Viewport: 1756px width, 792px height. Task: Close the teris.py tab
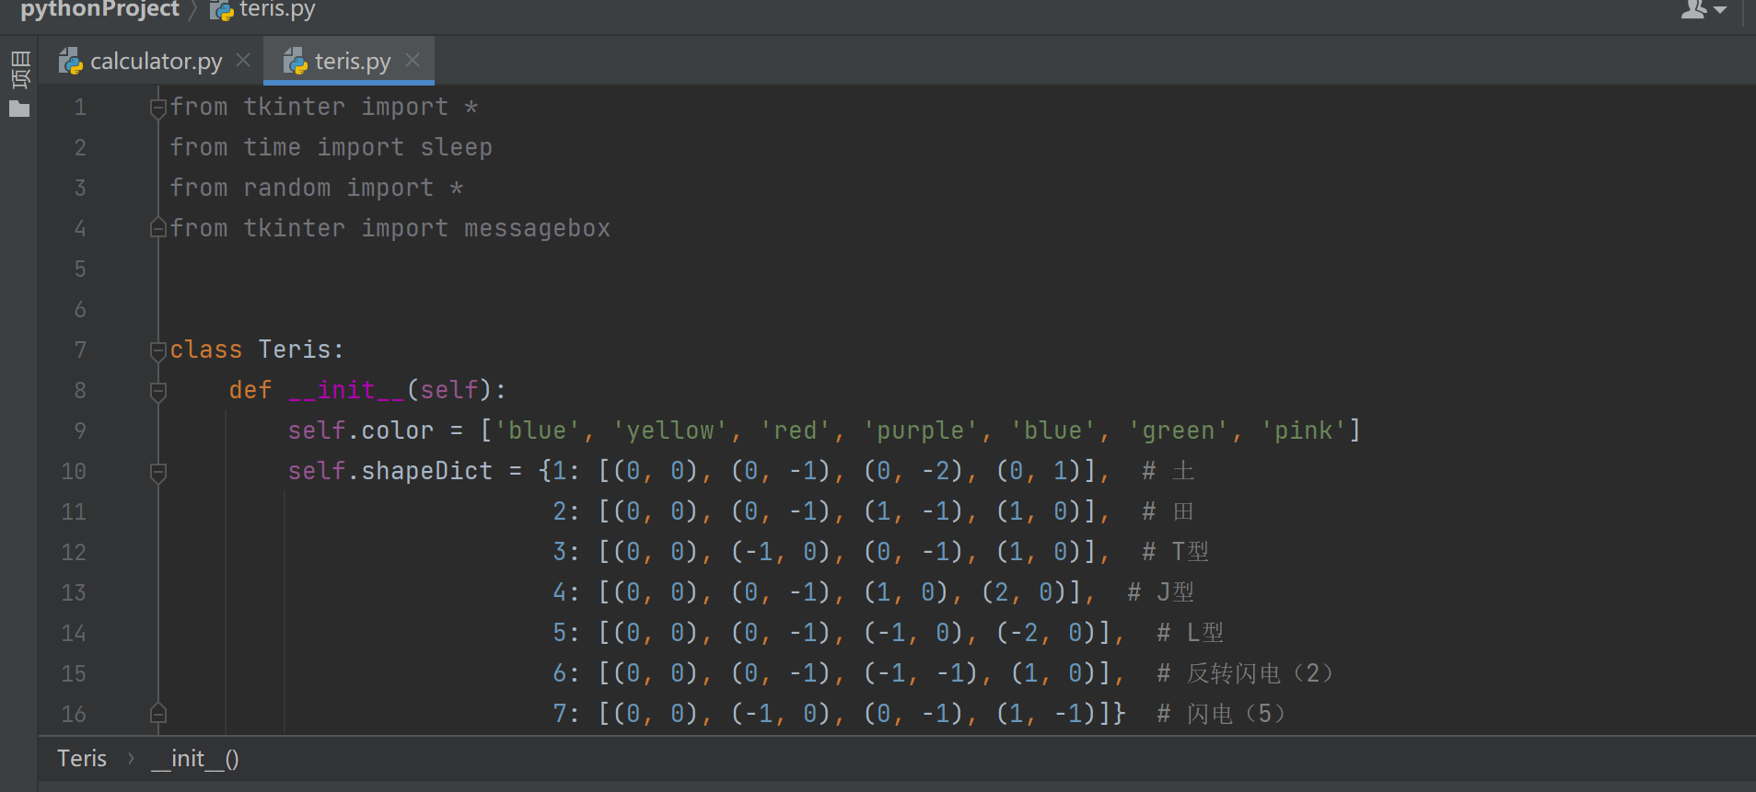click(413, 60)
